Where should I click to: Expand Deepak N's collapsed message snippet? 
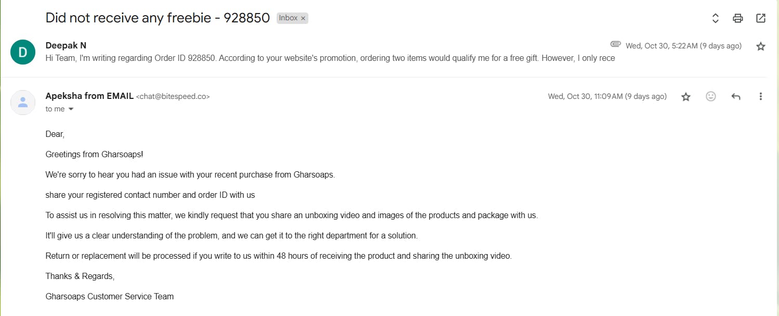tap(330, 58)
